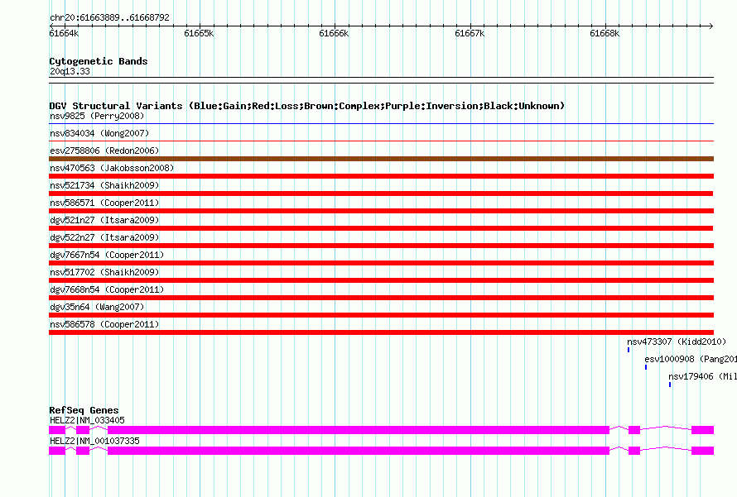Screen dimensions: 737x497
Task: Click the dgv522n27 (Itsara2009) label
Action: click(104, 237)
